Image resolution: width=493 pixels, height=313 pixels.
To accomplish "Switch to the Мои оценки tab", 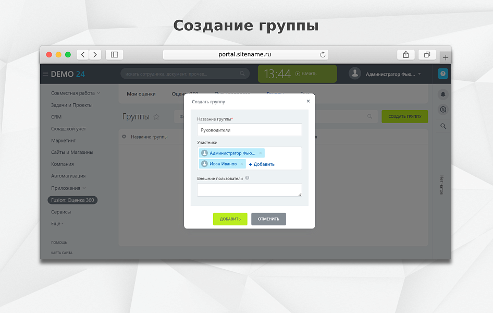I will click(x=140, y=93).
